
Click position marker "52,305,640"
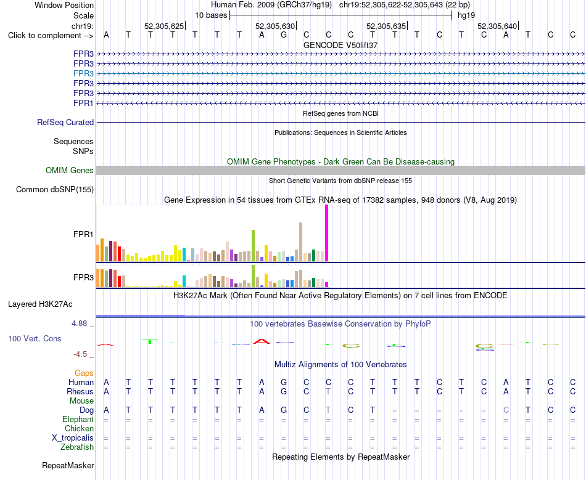(497, 26)
